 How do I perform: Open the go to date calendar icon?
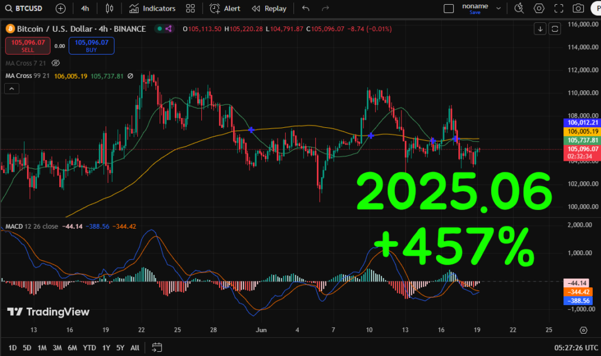click(x=157, y=348)
